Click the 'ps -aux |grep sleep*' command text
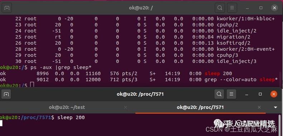 click(x=61, y=67)
